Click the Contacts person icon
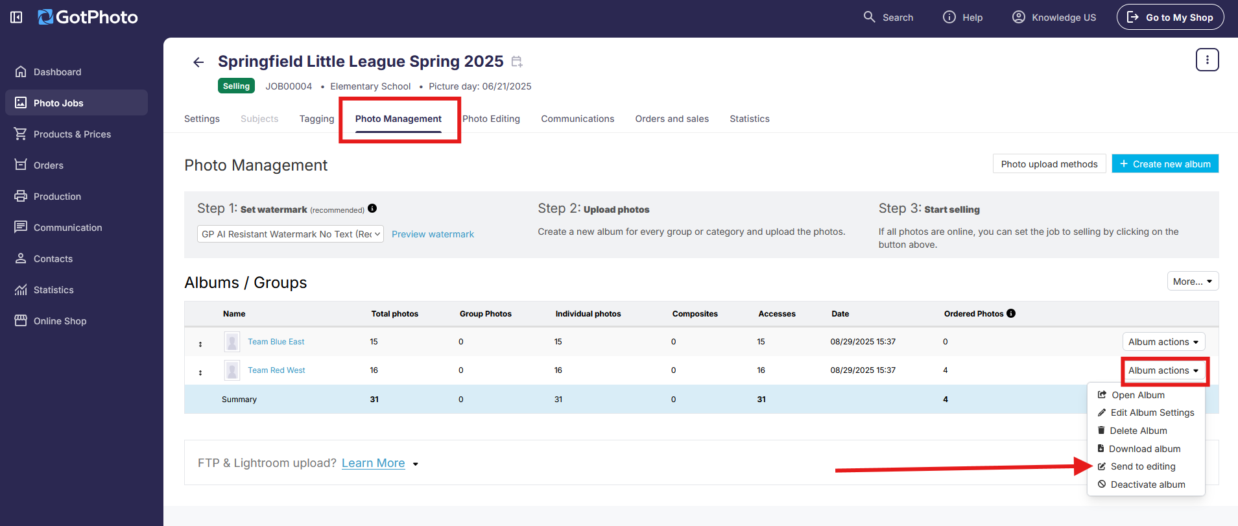Viewport: 1238px width, 526px height. [x=21, y=258]
